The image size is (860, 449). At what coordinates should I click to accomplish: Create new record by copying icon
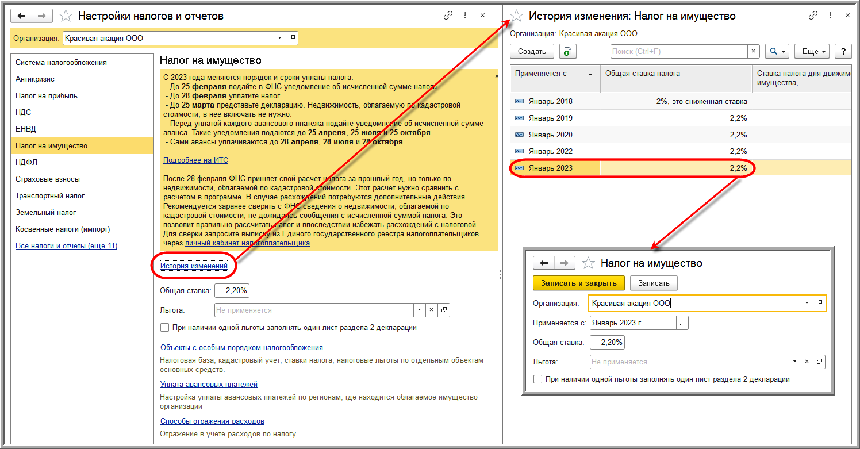click(x=567, y=51)
